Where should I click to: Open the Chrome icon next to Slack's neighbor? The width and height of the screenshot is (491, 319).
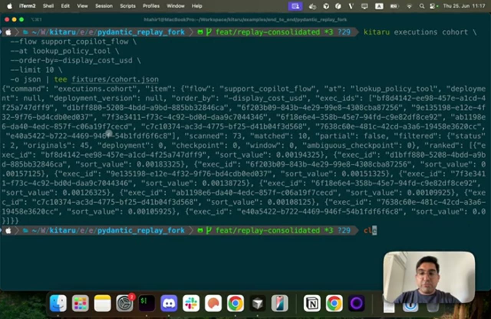click(x=235, y=304)
